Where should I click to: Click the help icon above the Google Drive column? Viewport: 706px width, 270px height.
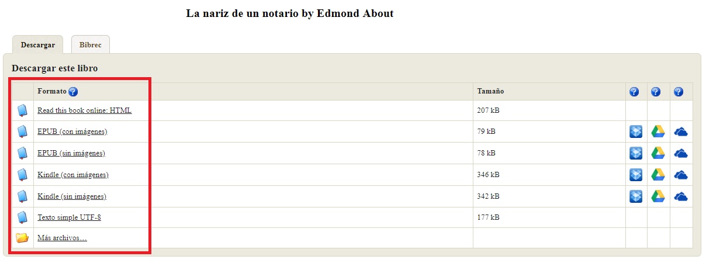click(x=656, y=92)
